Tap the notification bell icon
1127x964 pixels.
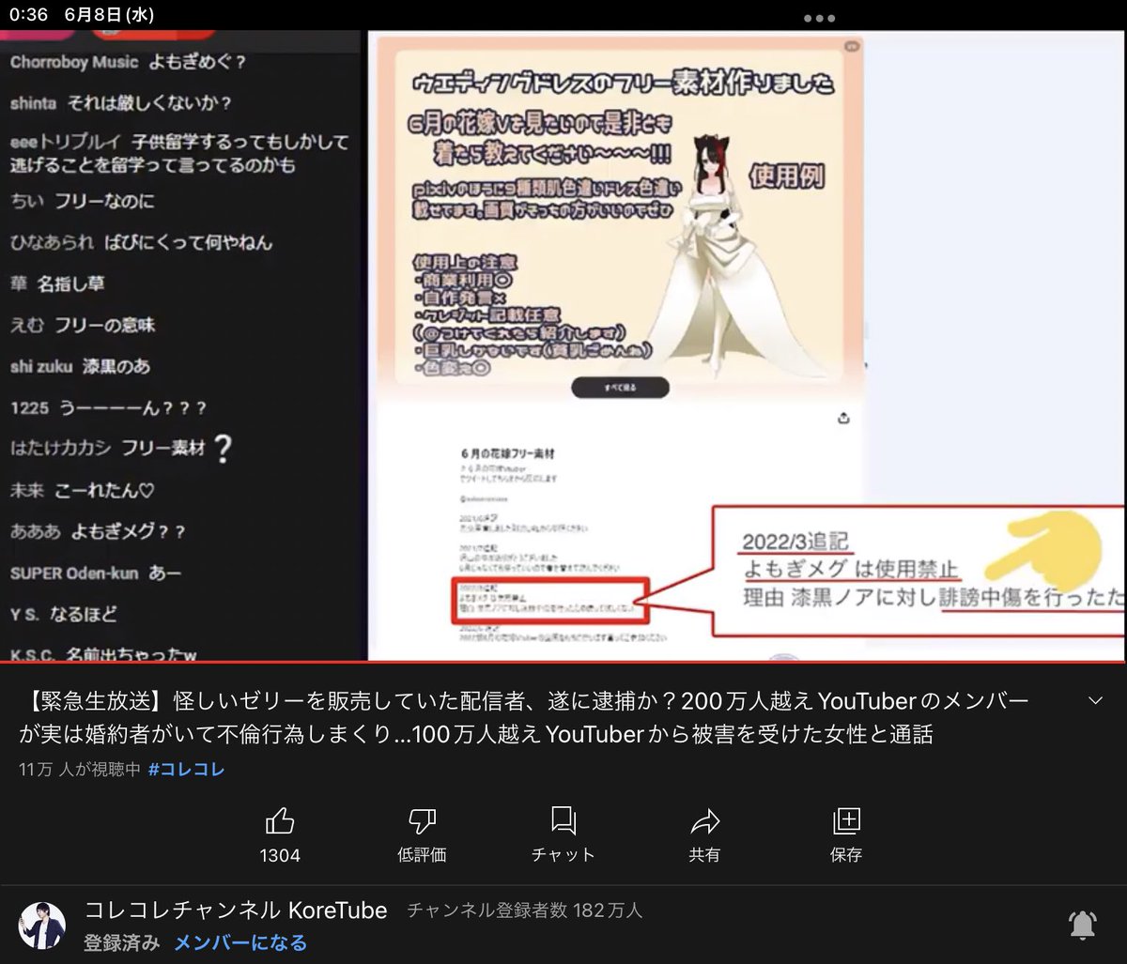pyautogui.click(x=1083, y=926)
